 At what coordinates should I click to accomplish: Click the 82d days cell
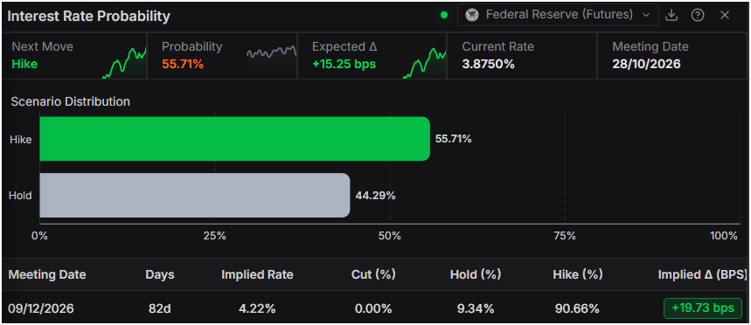[x=159, y=308]
